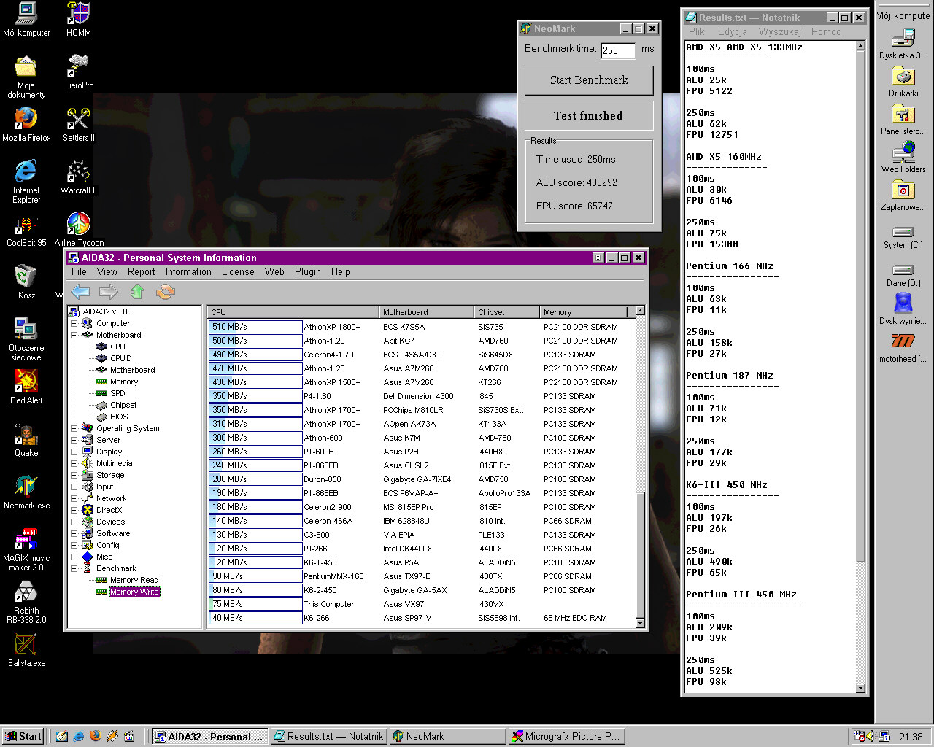Click the AIDA32 forward arrow toolbar icon
This screenshot has height=747, width=934.
(x=109, y=292)
